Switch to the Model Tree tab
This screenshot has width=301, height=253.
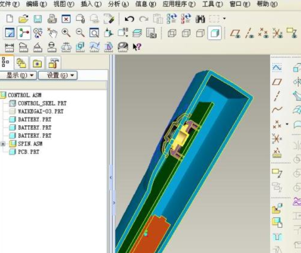point(6,62)
